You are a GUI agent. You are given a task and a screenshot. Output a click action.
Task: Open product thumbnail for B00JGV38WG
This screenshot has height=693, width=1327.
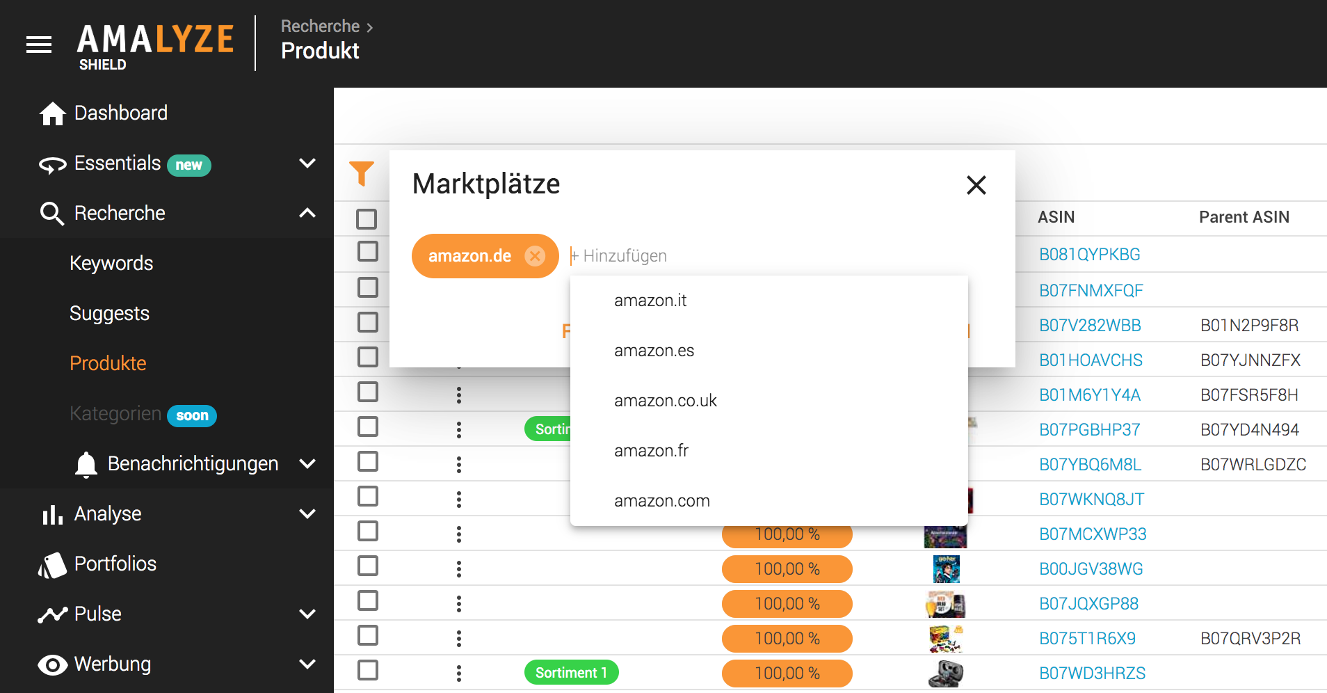tap(946, 569)
